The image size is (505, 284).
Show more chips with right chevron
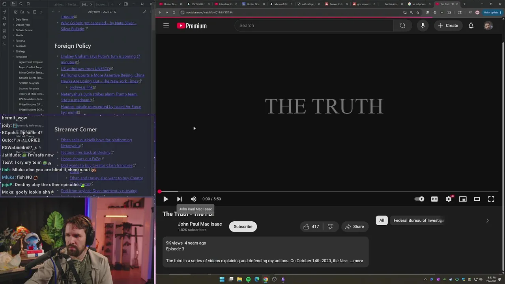(487, 221)
